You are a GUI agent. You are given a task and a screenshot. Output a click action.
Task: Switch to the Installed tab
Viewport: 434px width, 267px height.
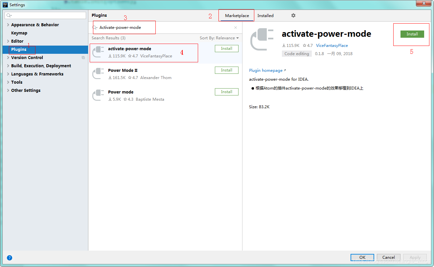265,16
